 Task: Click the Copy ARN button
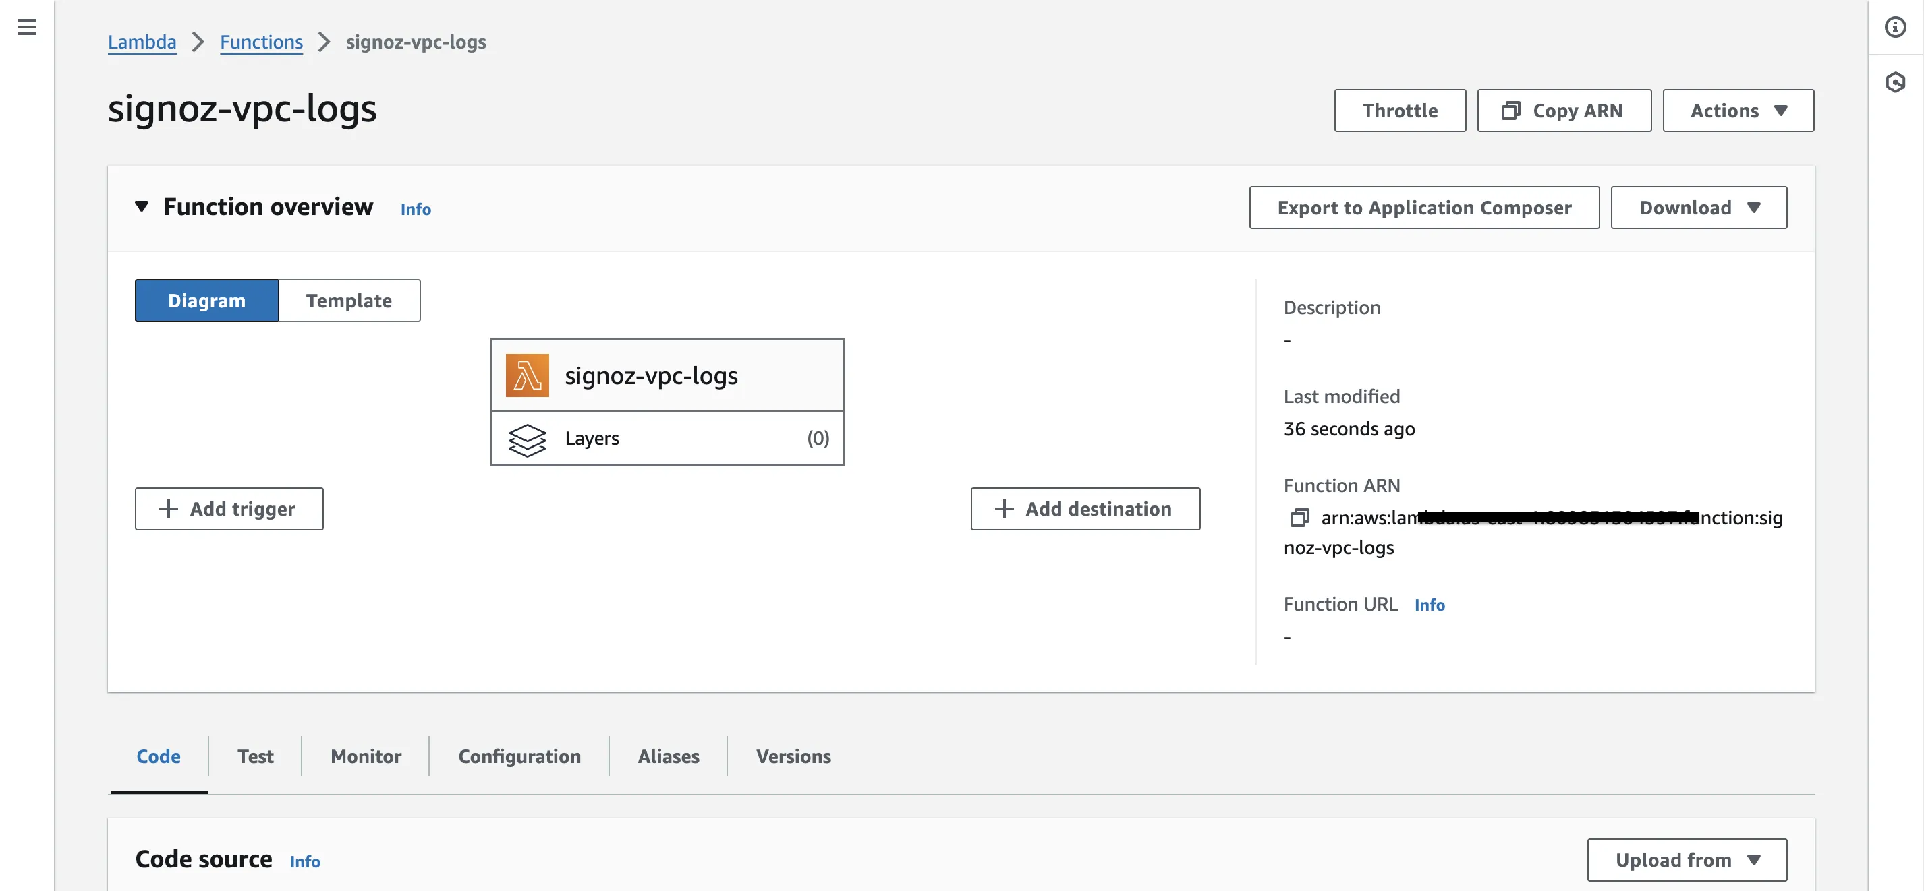1564,111
